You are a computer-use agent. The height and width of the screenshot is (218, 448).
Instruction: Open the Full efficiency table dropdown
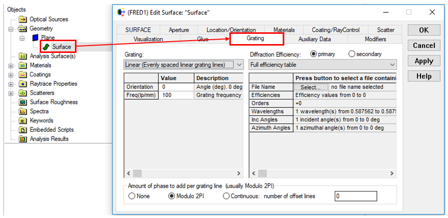[x=392, y=65]
